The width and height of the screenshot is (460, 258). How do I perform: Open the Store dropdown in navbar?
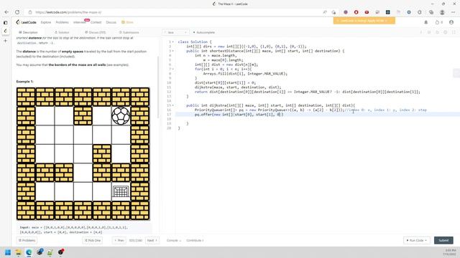128,22
